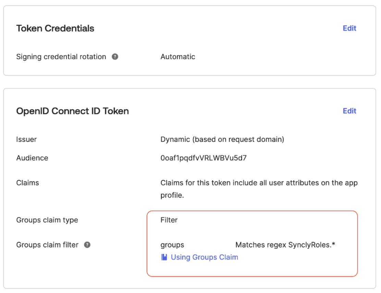
Task: Click the 'groups' claim filter name
Action: click(172, 245)
